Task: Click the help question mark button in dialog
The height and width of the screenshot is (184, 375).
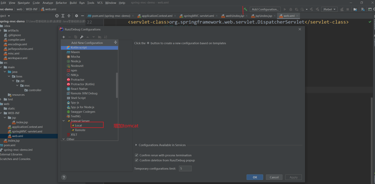Action: click(64, 177)
